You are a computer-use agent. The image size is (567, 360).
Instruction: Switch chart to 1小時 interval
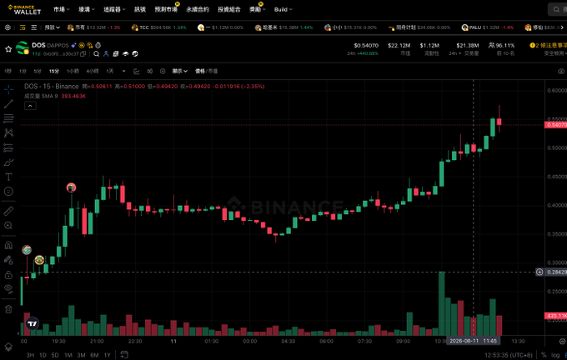point(73,71)
